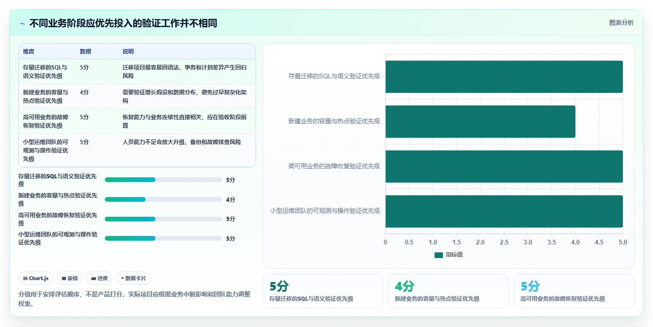Select the 数据卡片 tag chip
The image size is (653, 327).
point(133,278)
